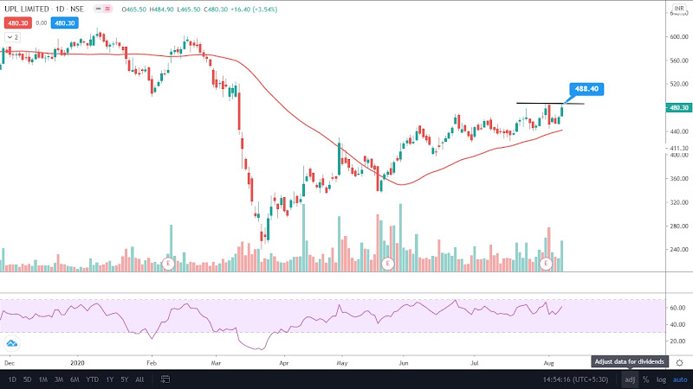Viewport: 693px width, 389px height.
Task: Click the Mar time-axis label
Action: coord(216,363)
